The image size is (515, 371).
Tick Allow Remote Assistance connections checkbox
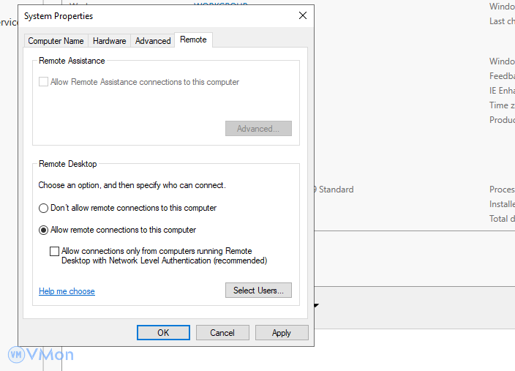(x=44, y=82)
